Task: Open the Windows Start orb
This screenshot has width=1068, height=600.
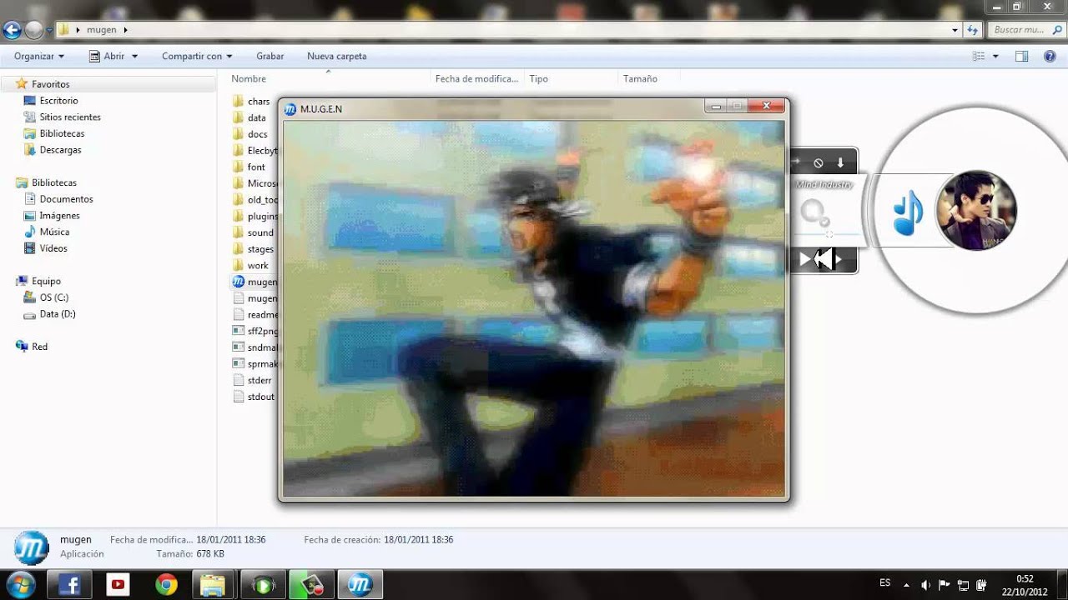Action: [x=20, y=585]
